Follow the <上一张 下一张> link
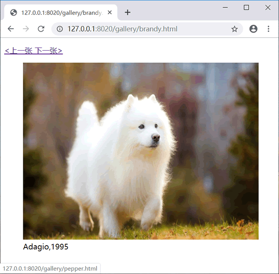The height and width of the screenshot is (274, 279). pos(33,51)
